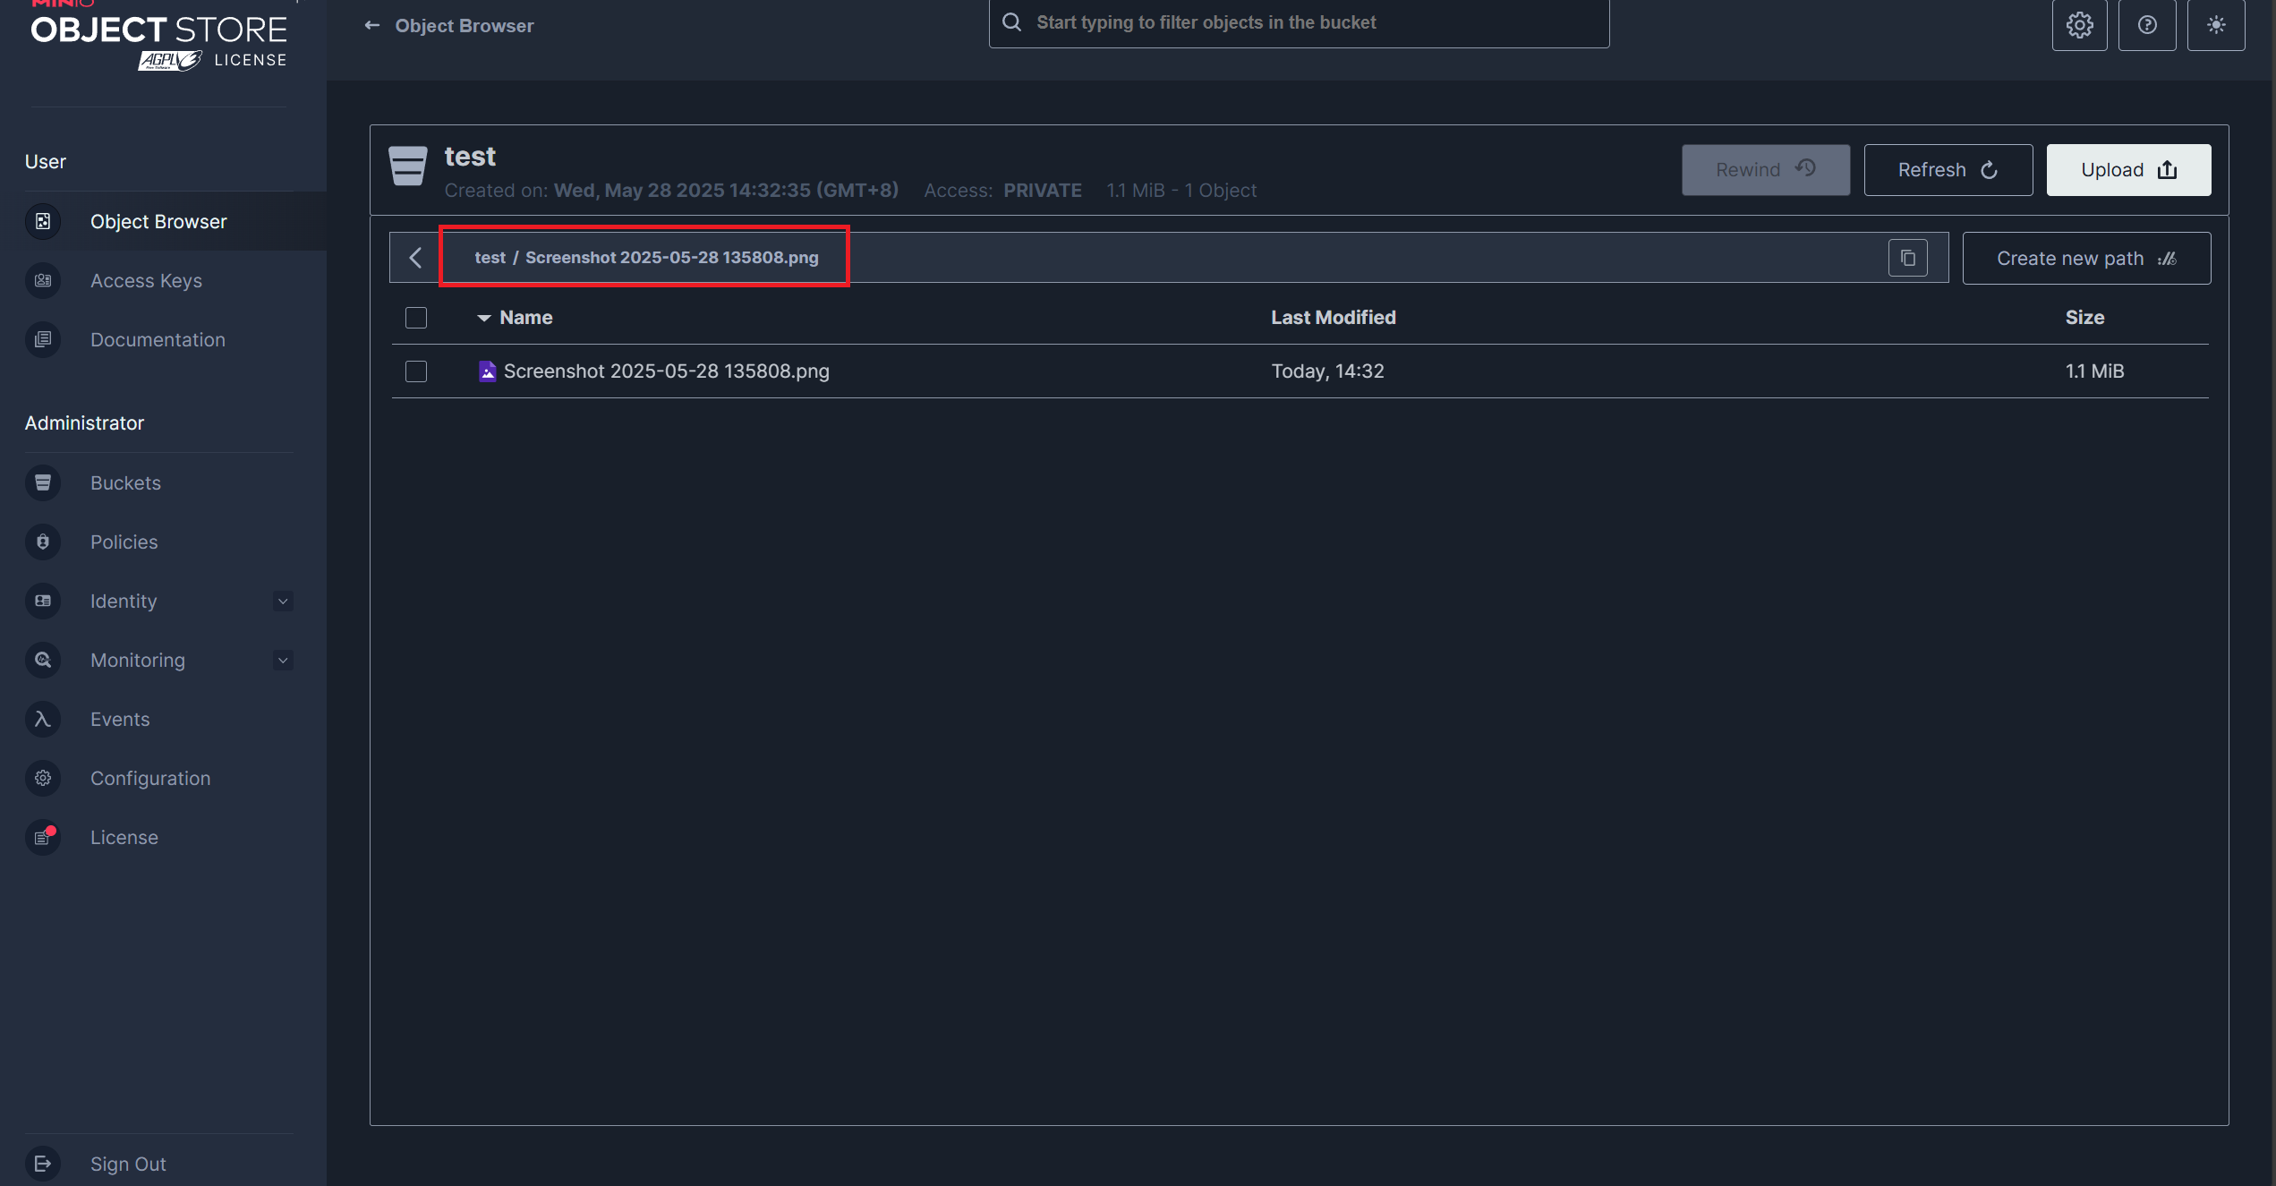Open Documentation in the sidebar
The height and width of the screenshot is (1186, 2276).
158,339
